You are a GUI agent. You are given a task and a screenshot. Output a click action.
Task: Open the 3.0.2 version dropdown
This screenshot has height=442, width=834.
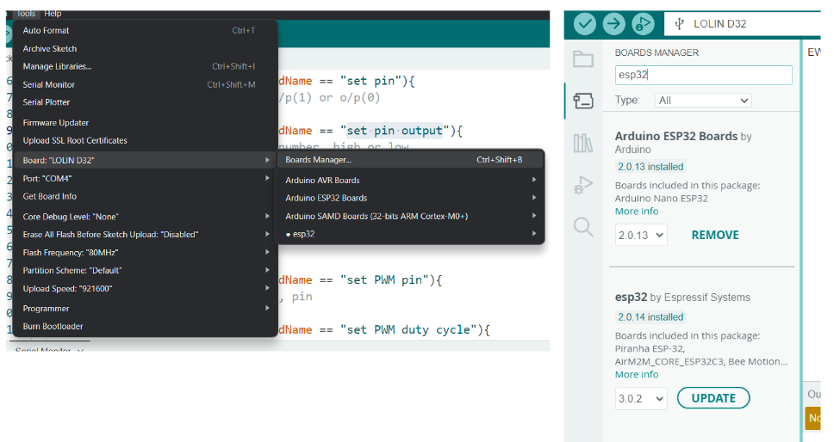coord(641,398)
